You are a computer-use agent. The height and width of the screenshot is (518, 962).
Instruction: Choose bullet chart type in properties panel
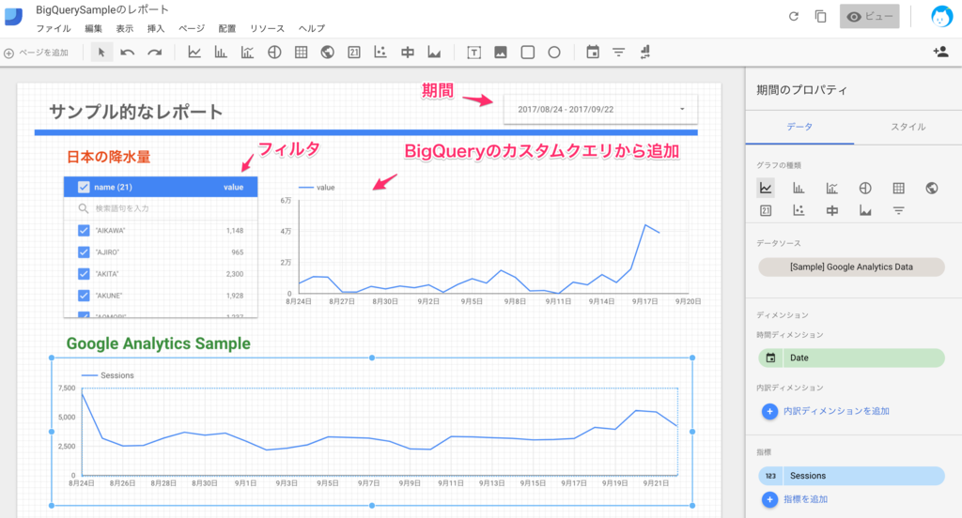coord(832,211)
